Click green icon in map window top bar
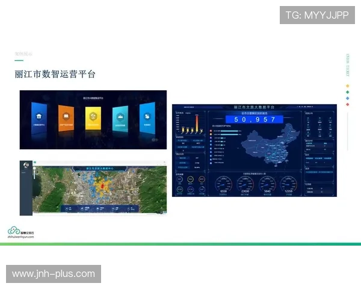Viewport: 361px width, 289px height. 35,163
